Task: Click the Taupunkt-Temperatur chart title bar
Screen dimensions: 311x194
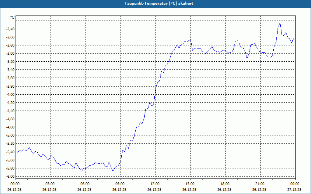Action: 155,3
